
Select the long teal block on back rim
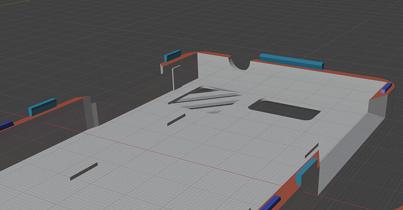tap(291, 62)
